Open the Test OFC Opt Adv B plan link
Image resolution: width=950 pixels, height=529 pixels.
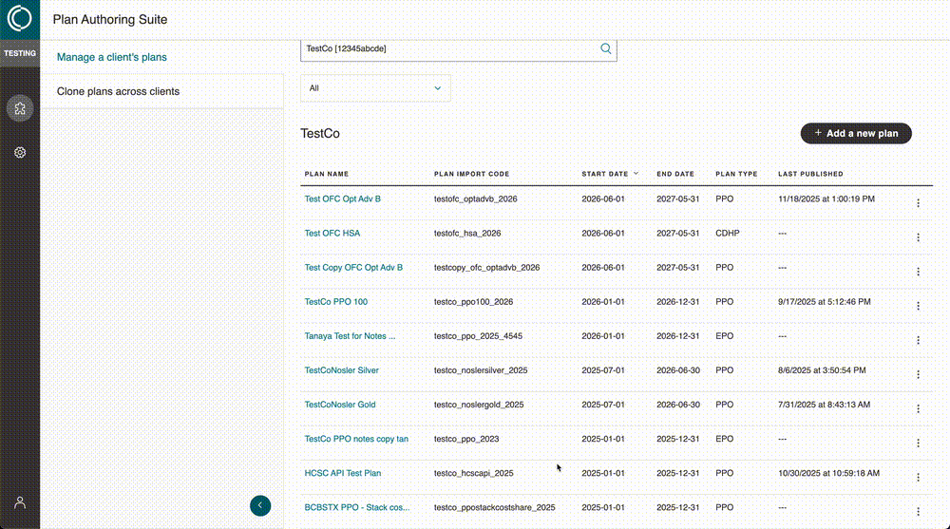pos(342,198)
